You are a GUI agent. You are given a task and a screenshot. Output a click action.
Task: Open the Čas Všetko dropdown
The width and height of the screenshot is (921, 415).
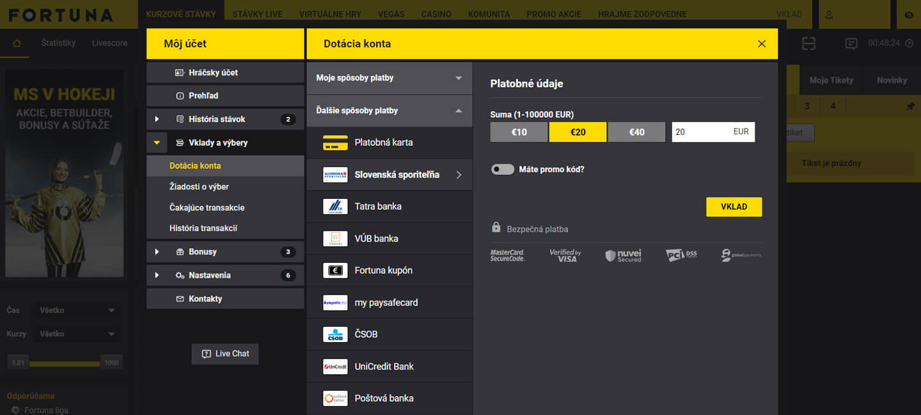coord(77,310)
